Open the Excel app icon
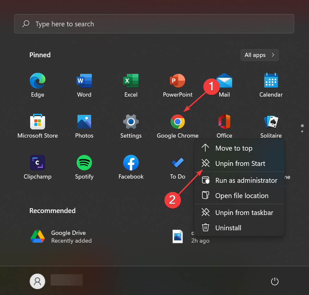Image resolution: width=309 pixels, height=295 pixels. [131, 81]
